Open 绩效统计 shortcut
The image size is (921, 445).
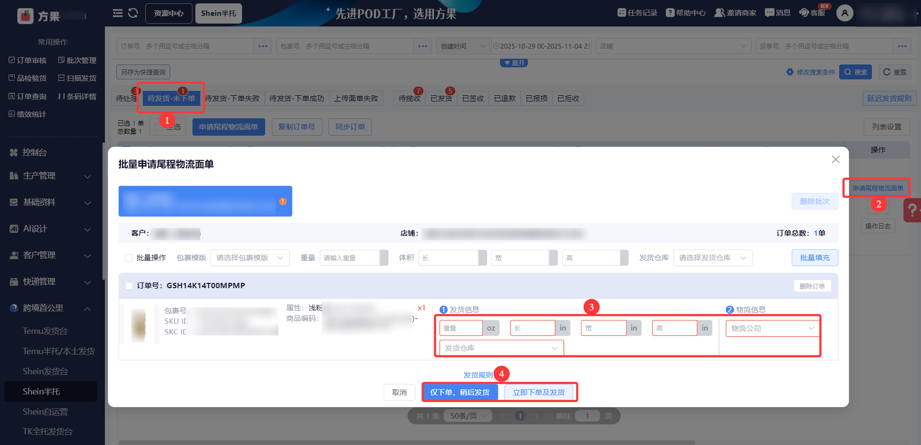[28, 114]
